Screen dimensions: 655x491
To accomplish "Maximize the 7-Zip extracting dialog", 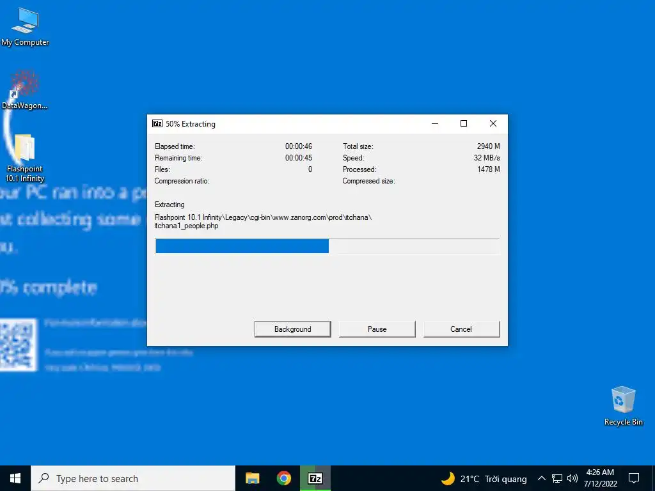I will (x=464, y=123).
